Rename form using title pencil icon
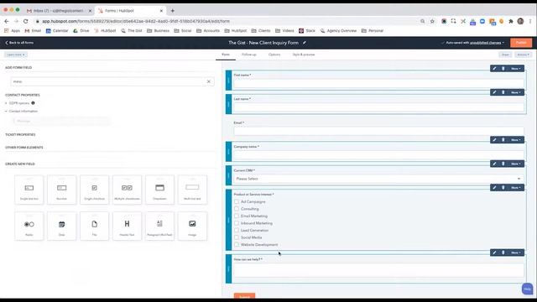537x302 pixels. click(x=304, y=43)
